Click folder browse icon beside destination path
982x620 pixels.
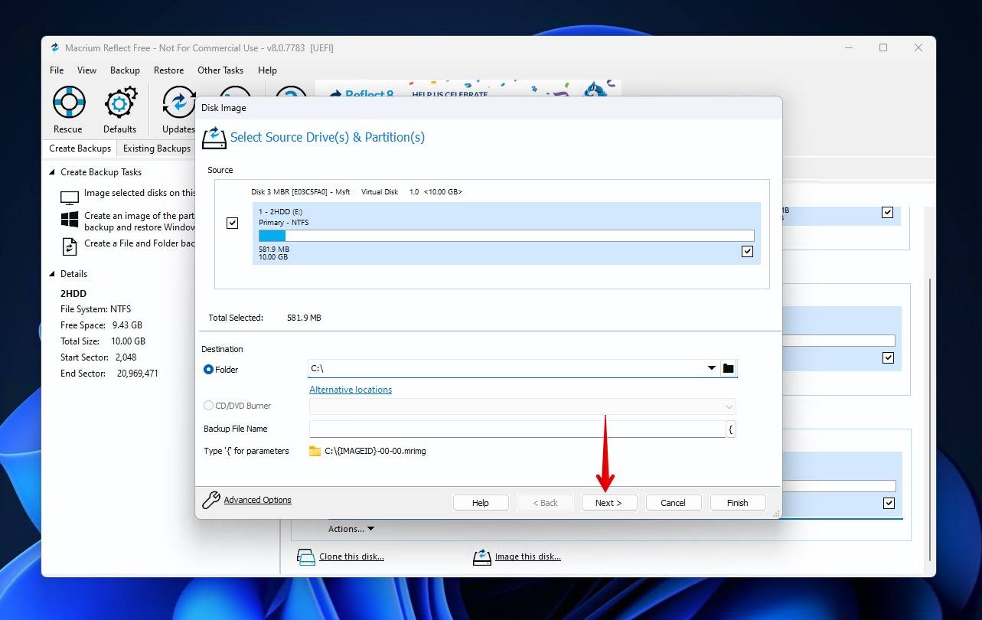click(728, 369)
